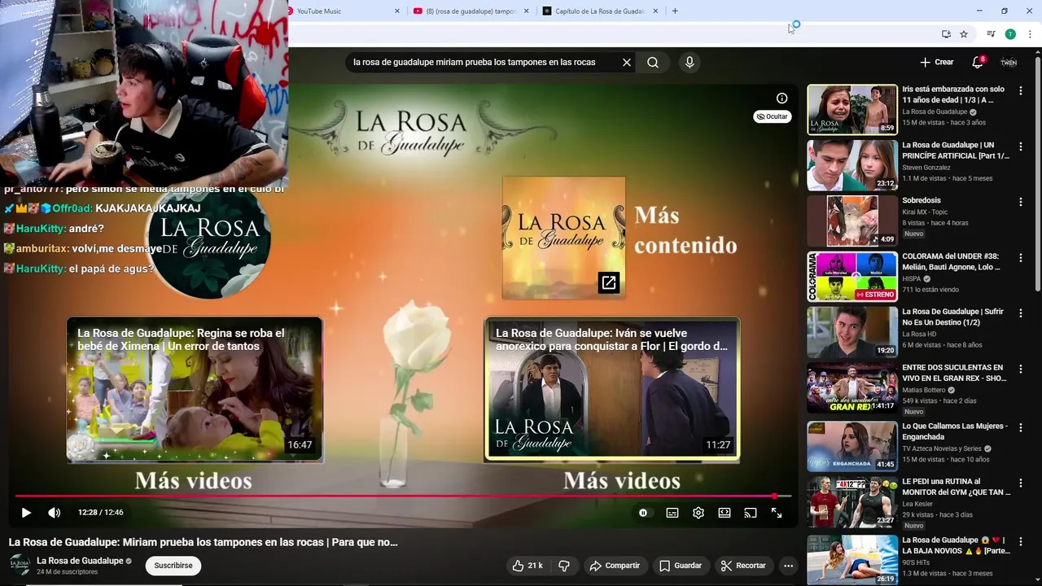This screenshot has height=586, width=1042.
Task: Dislike the video
Action: (x=564, y=566)
